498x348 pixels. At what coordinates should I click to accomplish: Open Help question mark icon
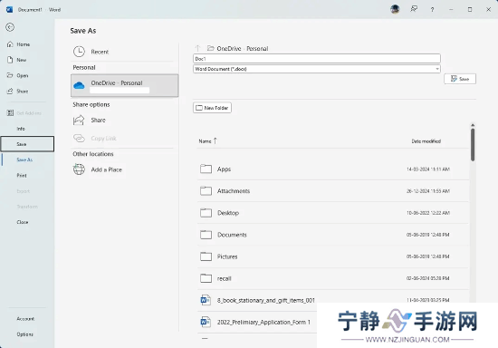pos(432,10)
